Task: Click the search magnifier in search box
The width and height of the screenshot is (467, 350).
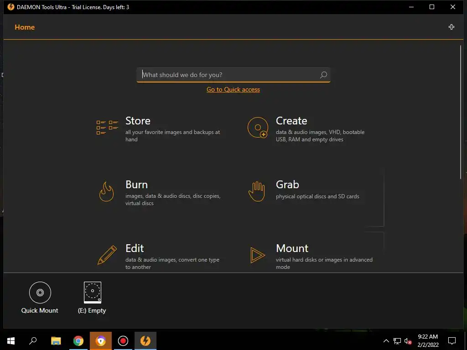Action: pos(323,75)
